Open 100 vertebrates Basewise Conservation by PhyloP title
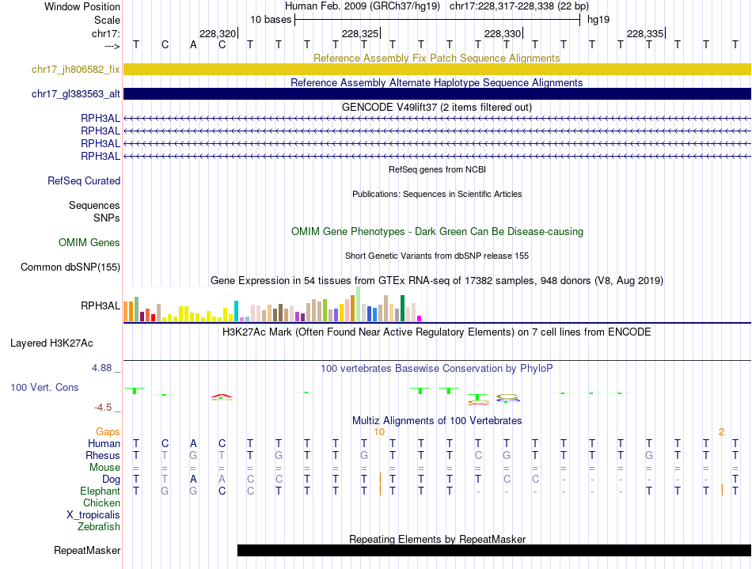The width and height of the screenshot is (752, 569). 436,368
